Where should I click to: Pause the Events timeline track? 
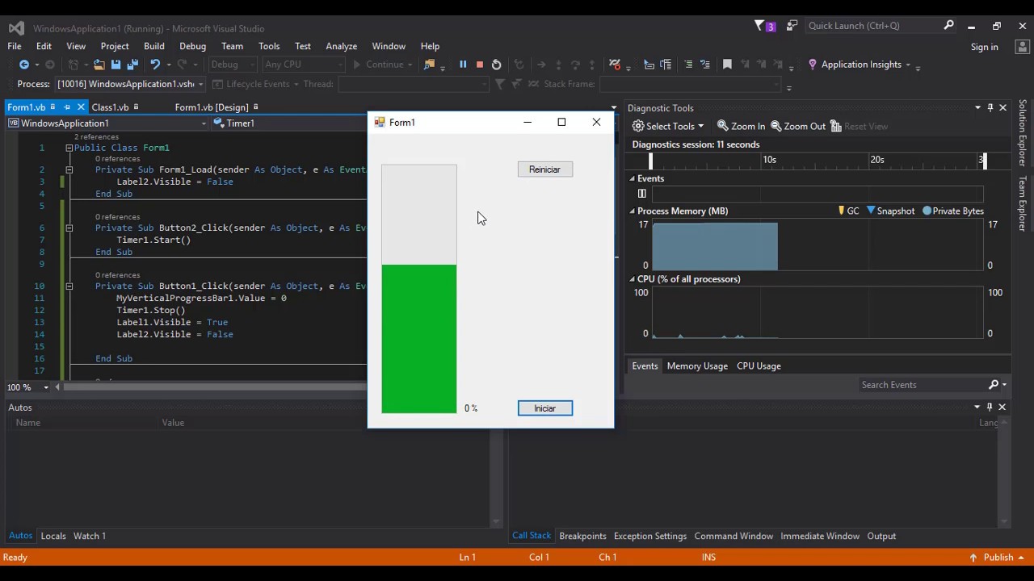coord(642,194)
